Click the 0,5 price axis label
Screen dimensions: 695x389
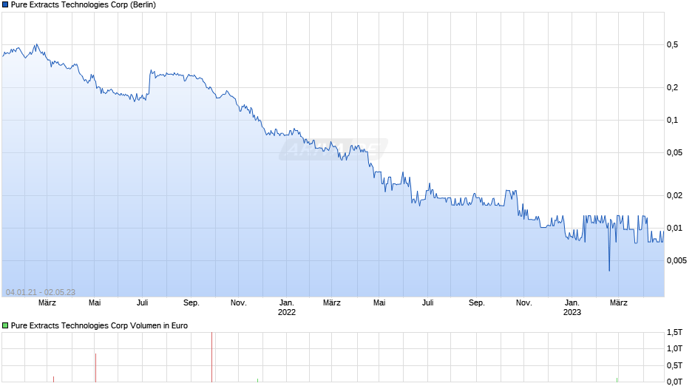[672, 45]
